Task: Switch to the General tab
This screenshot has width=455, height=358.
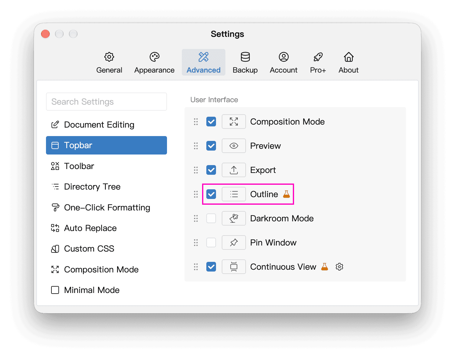Action: point(109,63)
